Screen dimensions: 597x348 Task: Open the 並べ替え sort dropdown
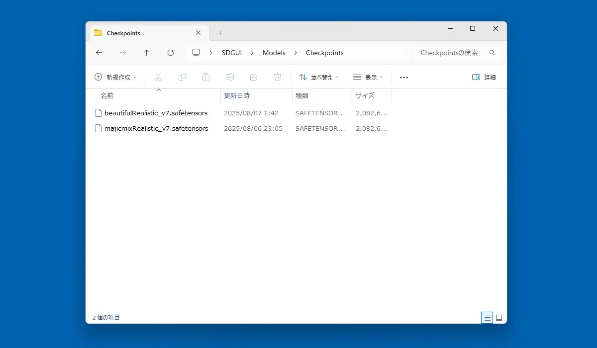click(x=319, y=77)
